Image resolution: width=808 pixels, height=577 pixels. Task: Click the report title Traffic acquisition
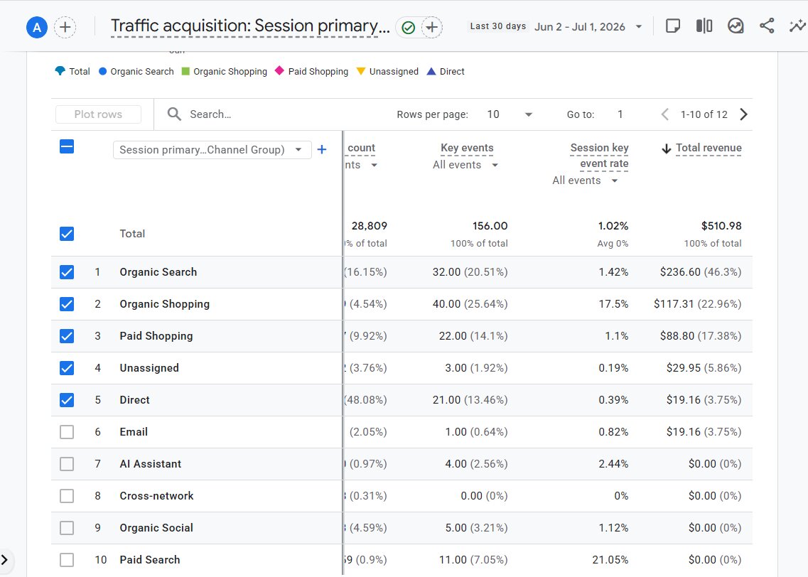click(x=250, y=26)
